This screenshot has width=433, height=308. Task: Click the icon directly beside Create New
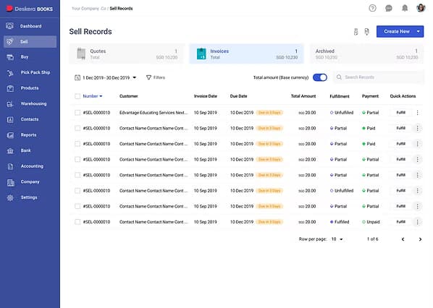click(x=366, y=32)
